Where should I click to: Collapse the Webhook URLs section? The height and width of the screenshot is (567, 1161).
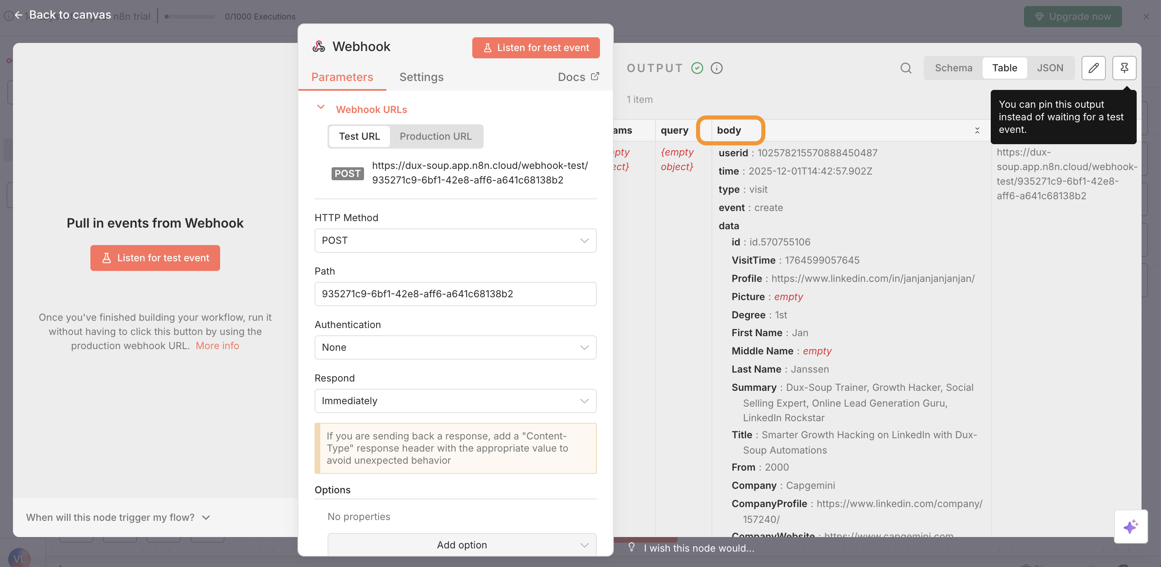[320, 108]
